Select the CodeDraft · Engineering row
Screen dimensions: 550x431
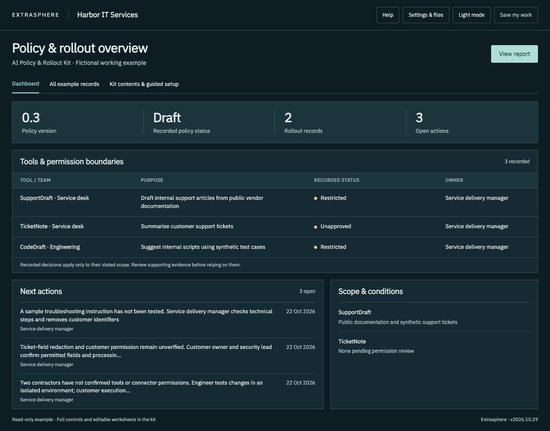coord(275,247)
